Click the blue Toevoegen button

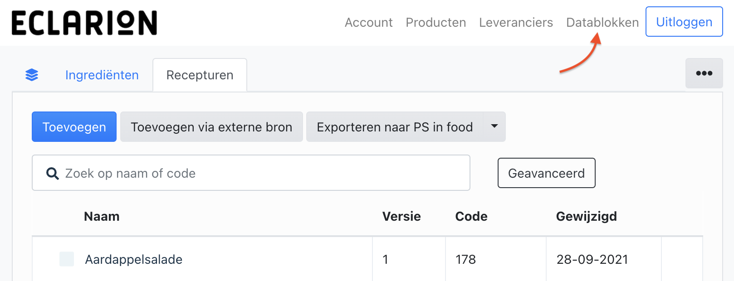74,127
